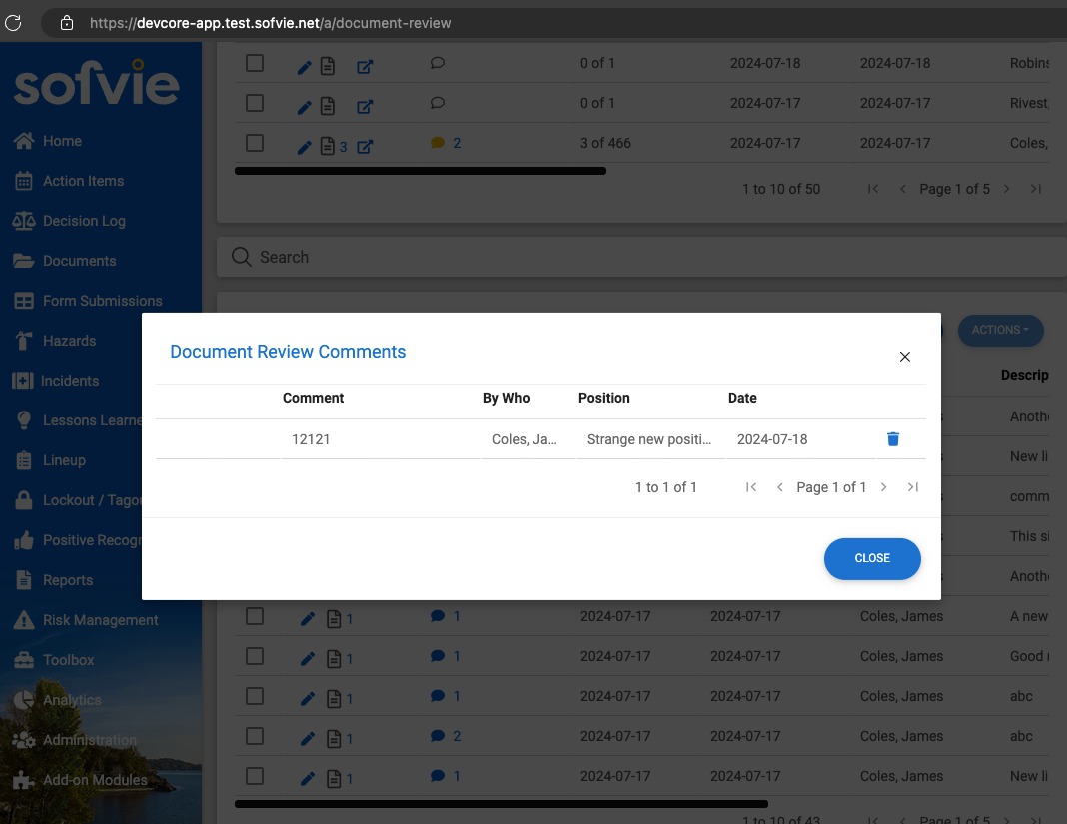Click the thumbs-up icon for Positive Recognition
Image resolution: width=1067 pixels, height=824 pixels.
(x=24, y=540)
